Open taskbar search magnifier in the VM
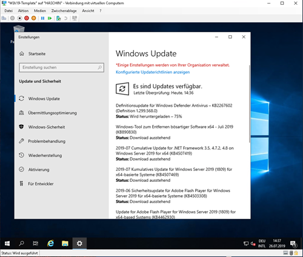Viewport: 303px width, 257px height. tap(21, 244)
